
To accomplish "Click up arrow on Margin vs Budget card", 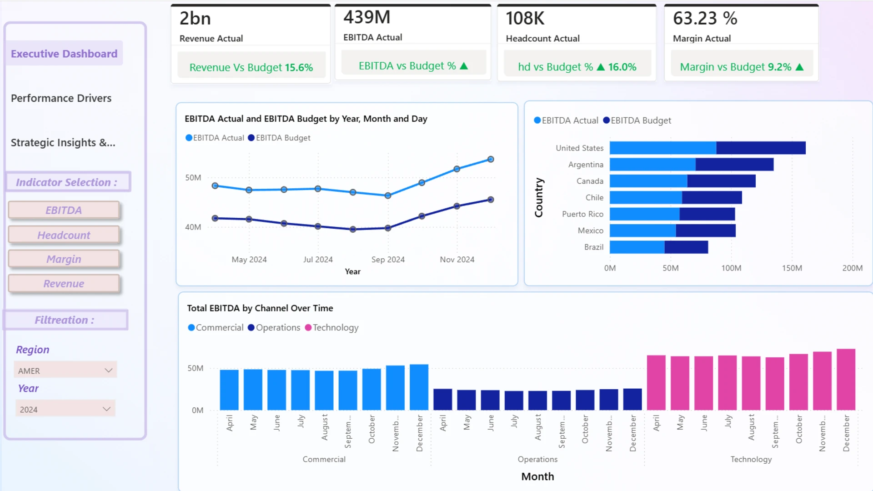I will coord(800,67).
